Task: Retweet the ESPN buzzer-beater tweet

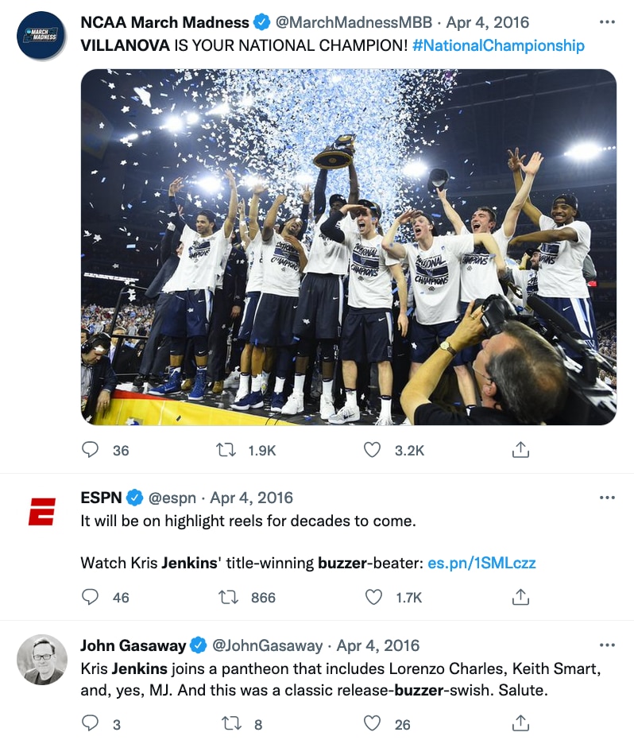Action: pyautogui.click(x=228, y=597)
